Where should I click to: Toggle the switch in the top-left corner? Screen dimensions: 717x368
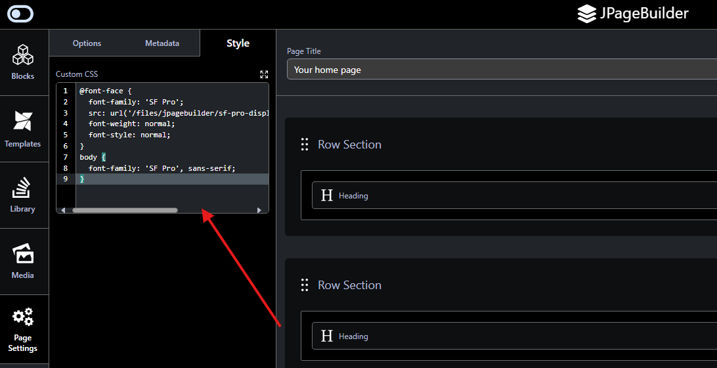point(20,14)
